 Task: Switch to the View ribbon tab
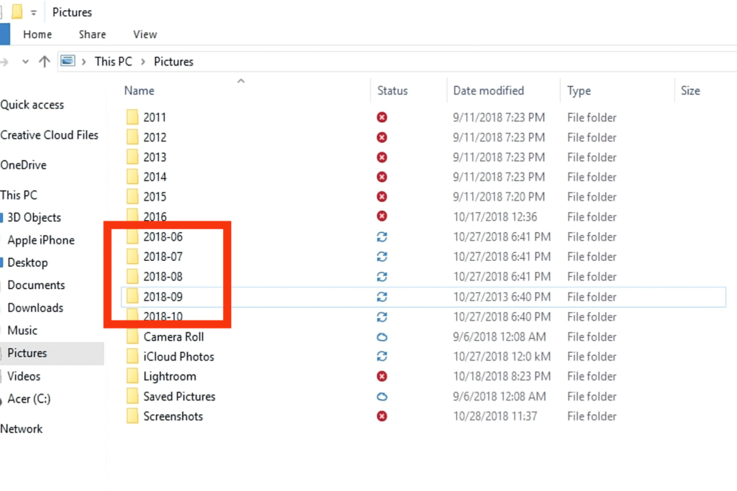coord(145,35)
